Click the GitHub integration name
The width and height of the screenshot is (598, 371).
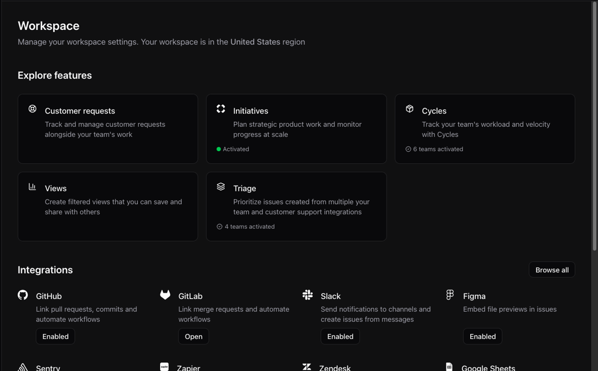49,296
